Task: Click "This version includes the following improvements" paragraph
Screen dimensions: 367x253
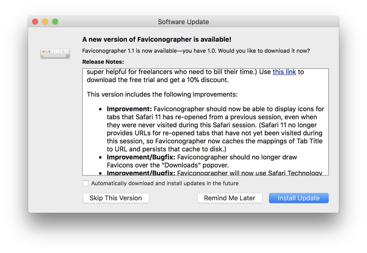Action: tap(162, 95)
